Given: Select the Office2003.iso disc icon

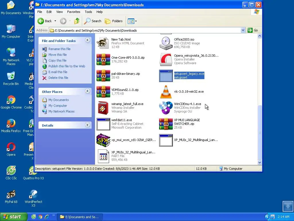Looking at the screenshot, I should (166, 43).
